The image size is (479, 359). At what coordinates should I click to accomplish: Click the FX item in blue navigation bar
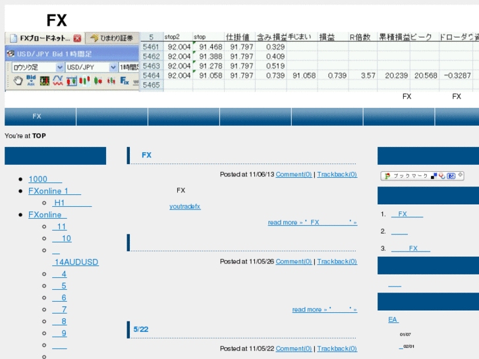click(37, 117)
